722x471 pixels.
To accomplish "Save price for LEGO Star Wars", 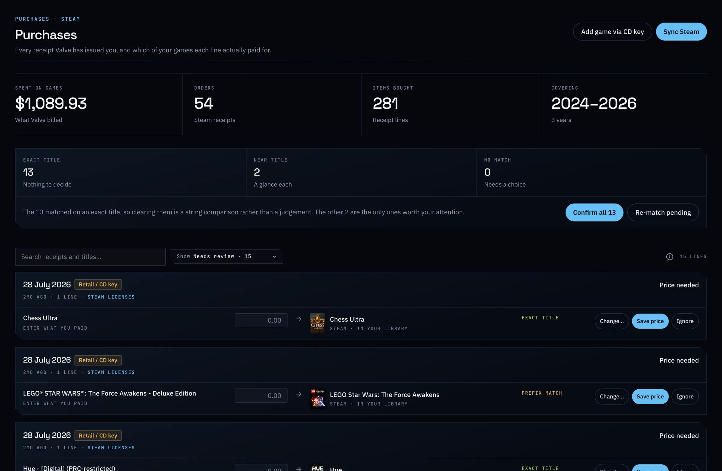I will click(650, 396).
